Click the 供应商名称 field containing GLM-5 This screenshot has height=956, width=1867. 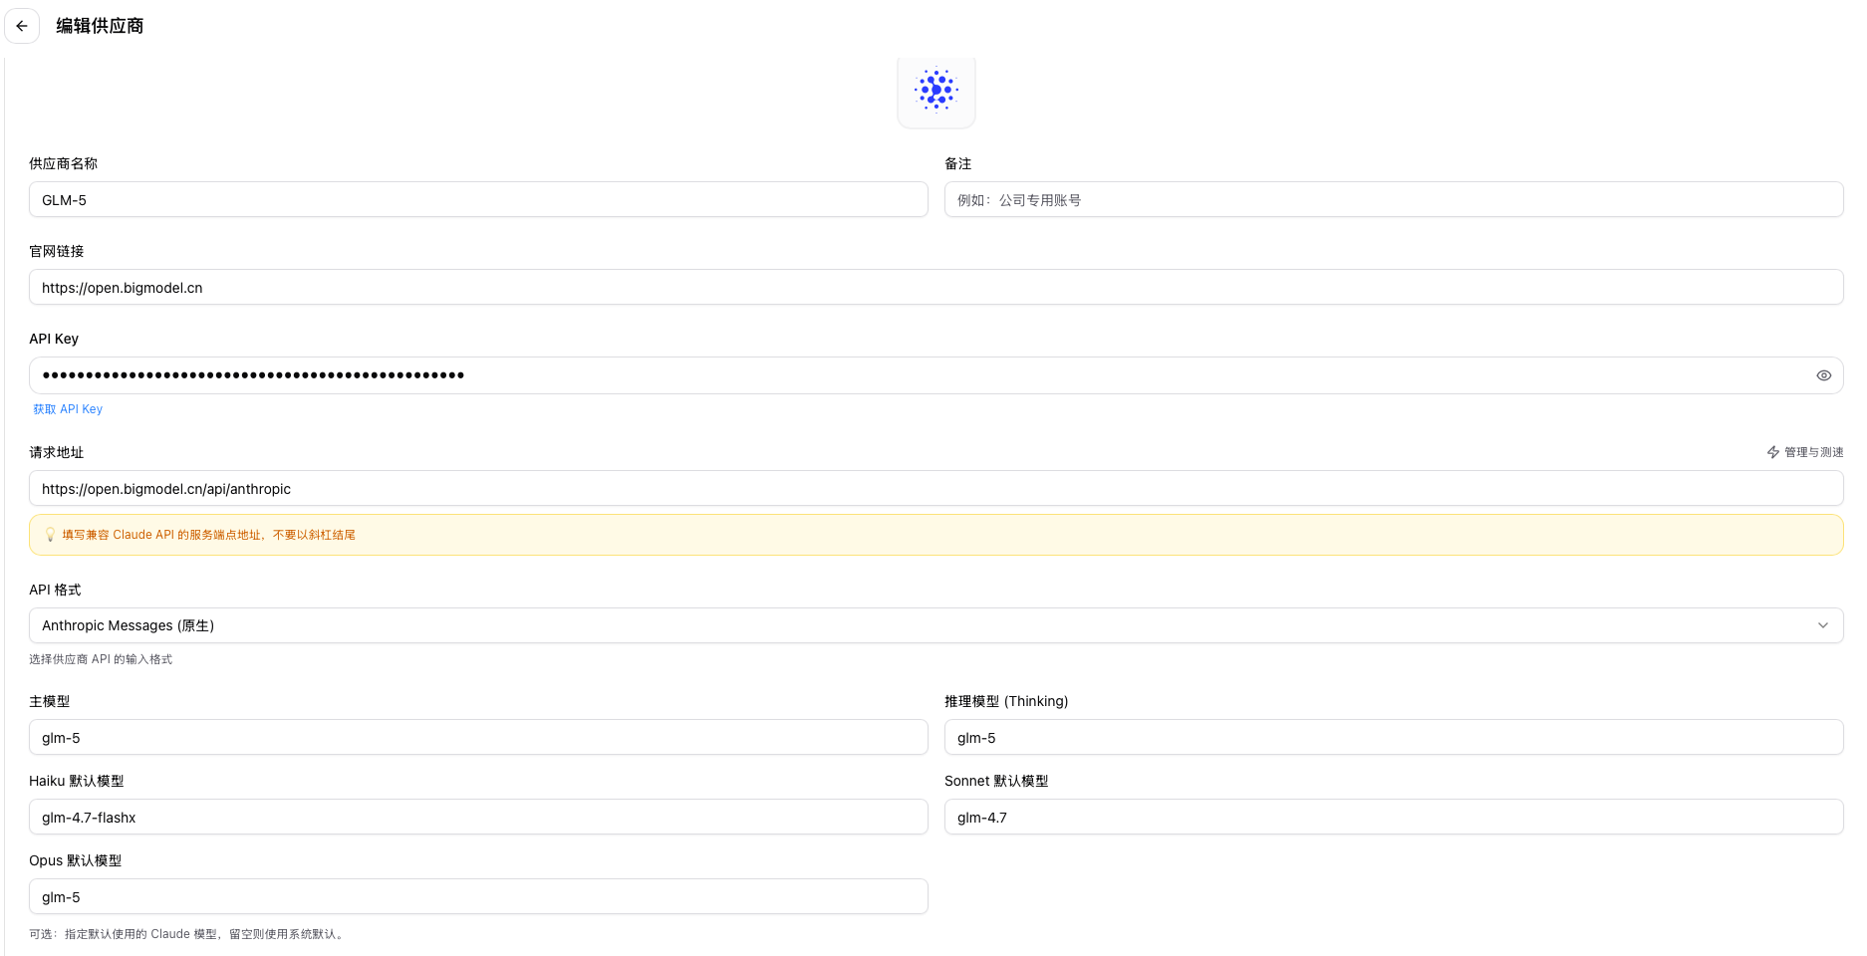(x=478, y=200)
